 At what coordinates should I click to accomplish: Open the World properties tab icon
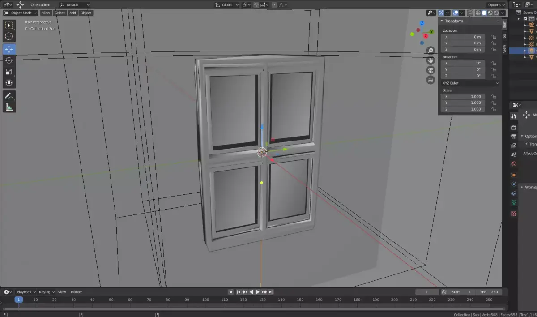pos(514,164)
